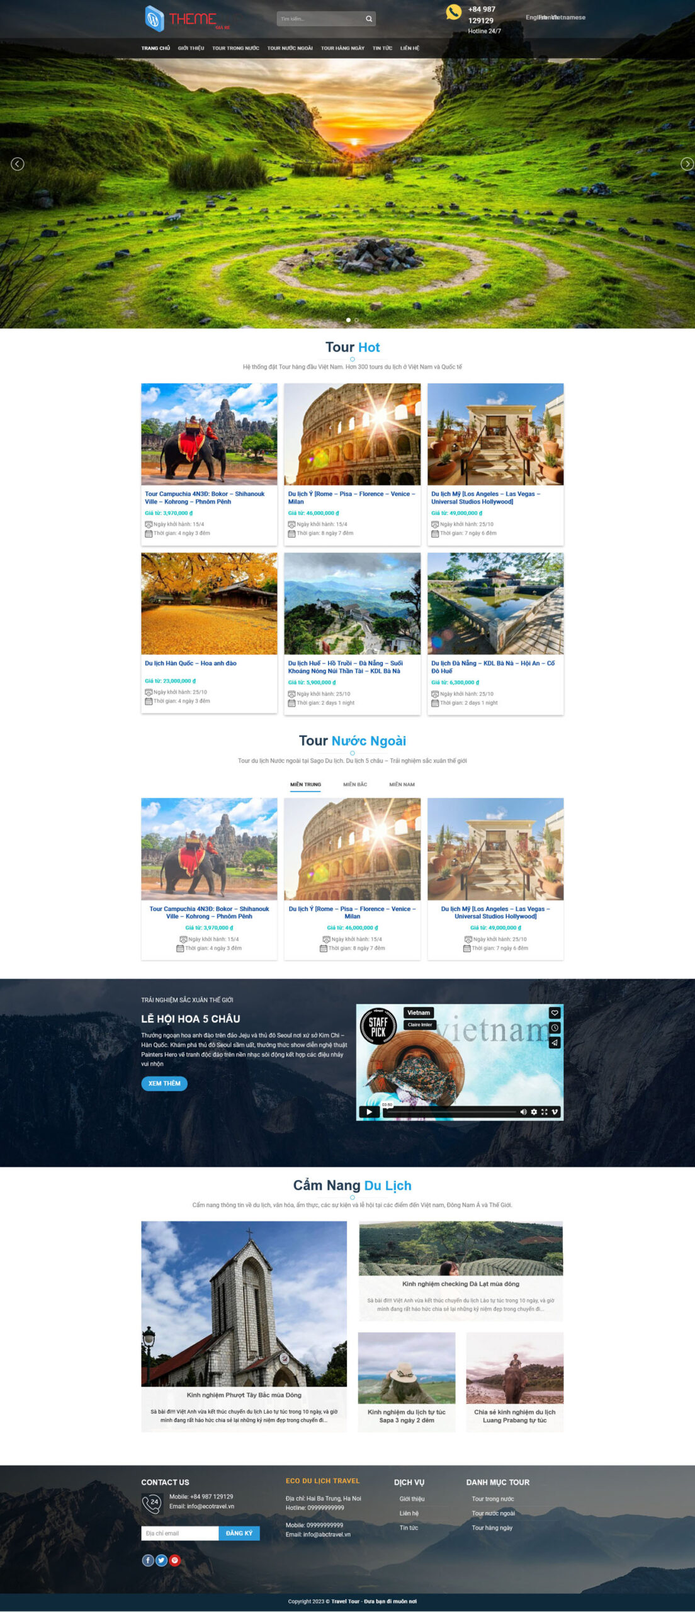Image resolution: width=695 pixels, height=1612 pixels.
Task: Click Colosseum image in Tour Nước Ngoài
Action: click(x=353, y=849)
